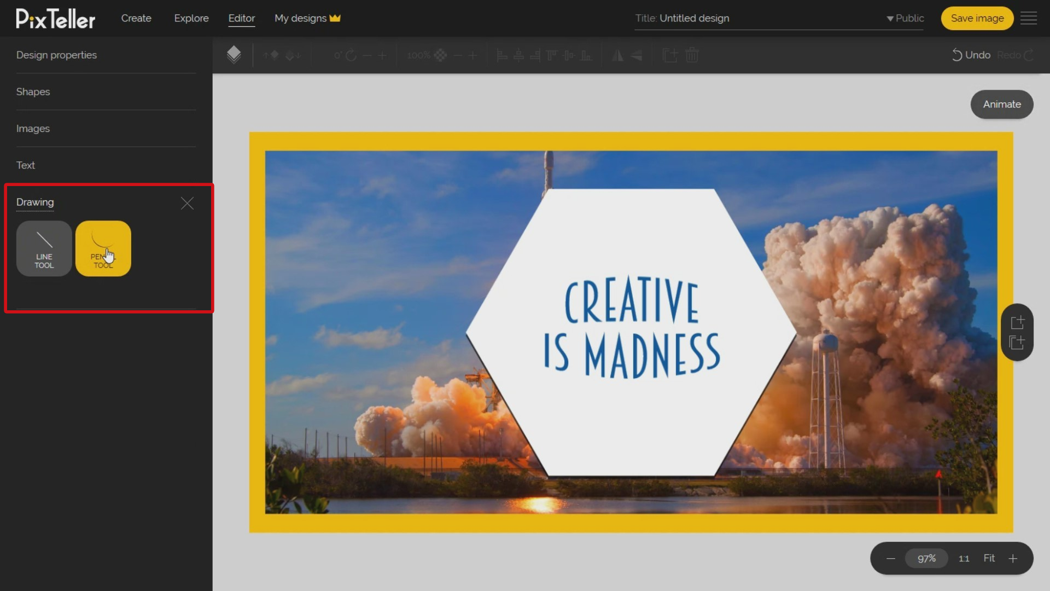Zoom in with bottom plus button
This screenshot has height=591, width=1050.
(x=1013, y=558)
